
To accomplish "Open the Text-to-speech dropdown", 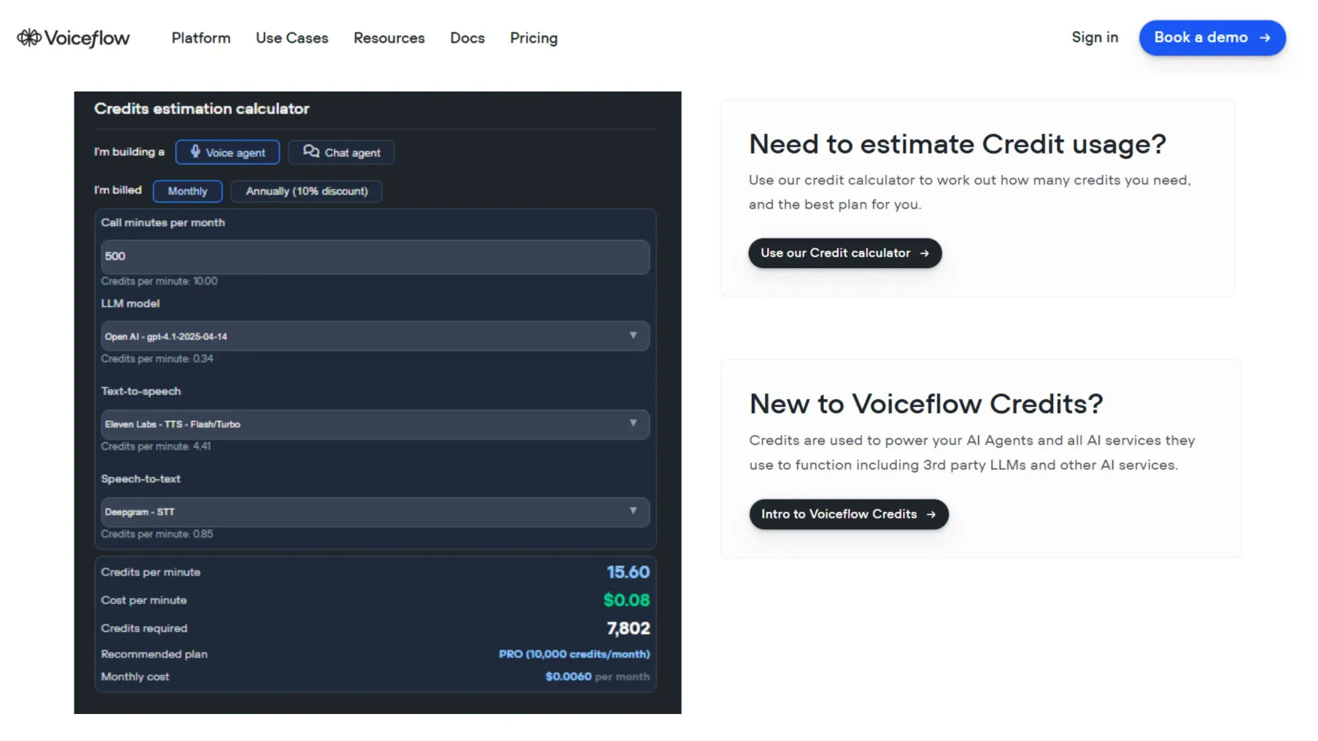I will coord(375,424).
